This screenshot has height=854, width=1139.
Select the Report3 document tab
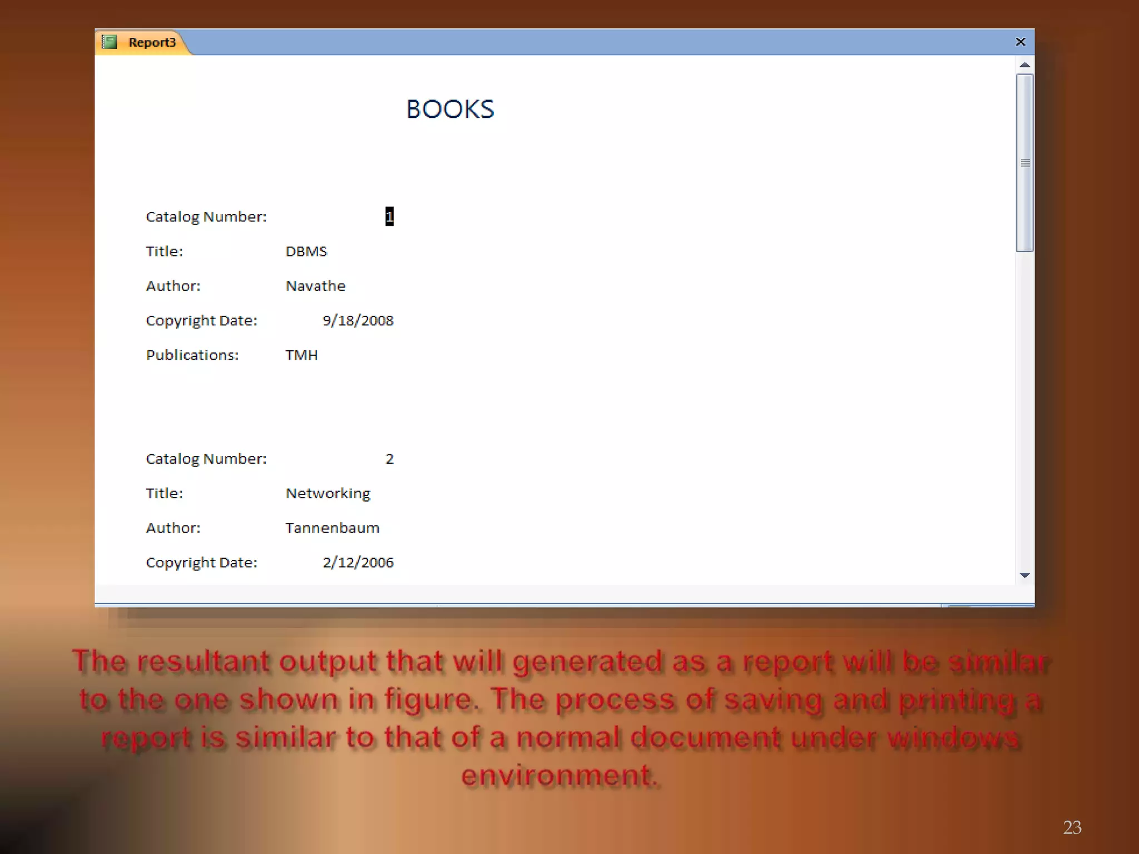pos(151,42)
